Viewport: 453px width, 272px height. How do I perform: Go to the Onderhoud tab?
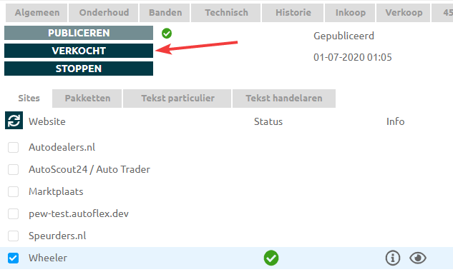click(x=103, y=13)
